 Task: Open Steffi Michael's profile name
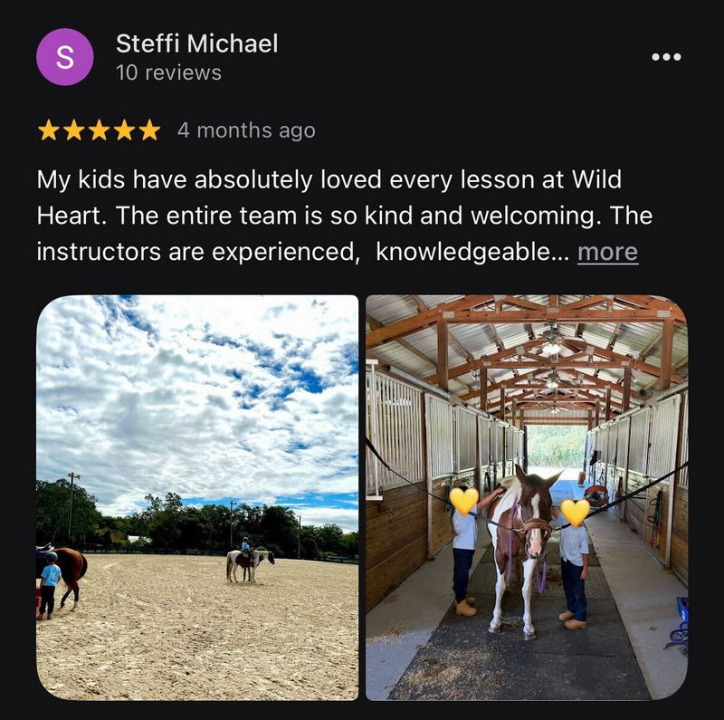click(197, 43)
